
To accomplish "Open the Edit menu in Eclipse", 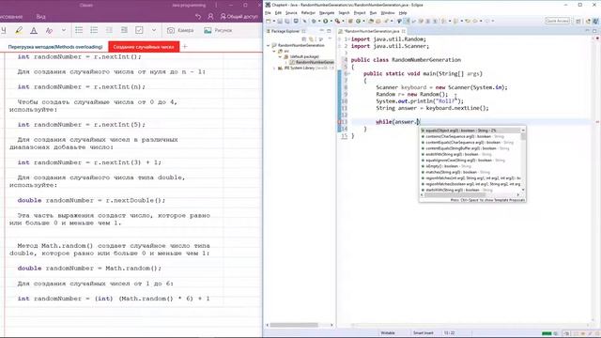I will coord(278,13).
